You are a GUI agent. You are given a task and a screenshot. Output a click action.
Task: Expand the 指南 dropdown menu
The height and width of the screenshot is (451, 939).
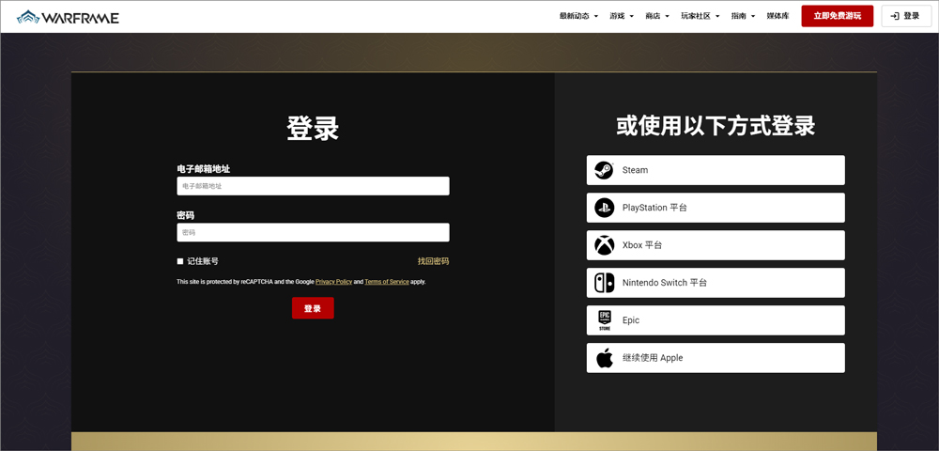pyautogui.click(x=743, y=16)
